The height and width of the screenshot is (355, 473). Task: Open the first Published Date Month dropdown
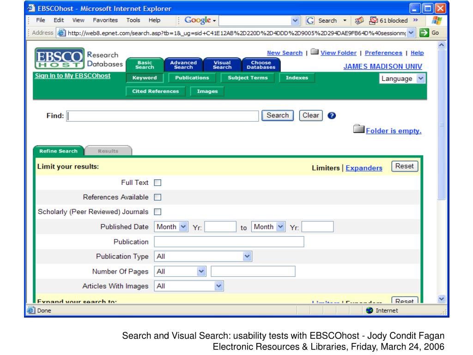tap(171, 226)
